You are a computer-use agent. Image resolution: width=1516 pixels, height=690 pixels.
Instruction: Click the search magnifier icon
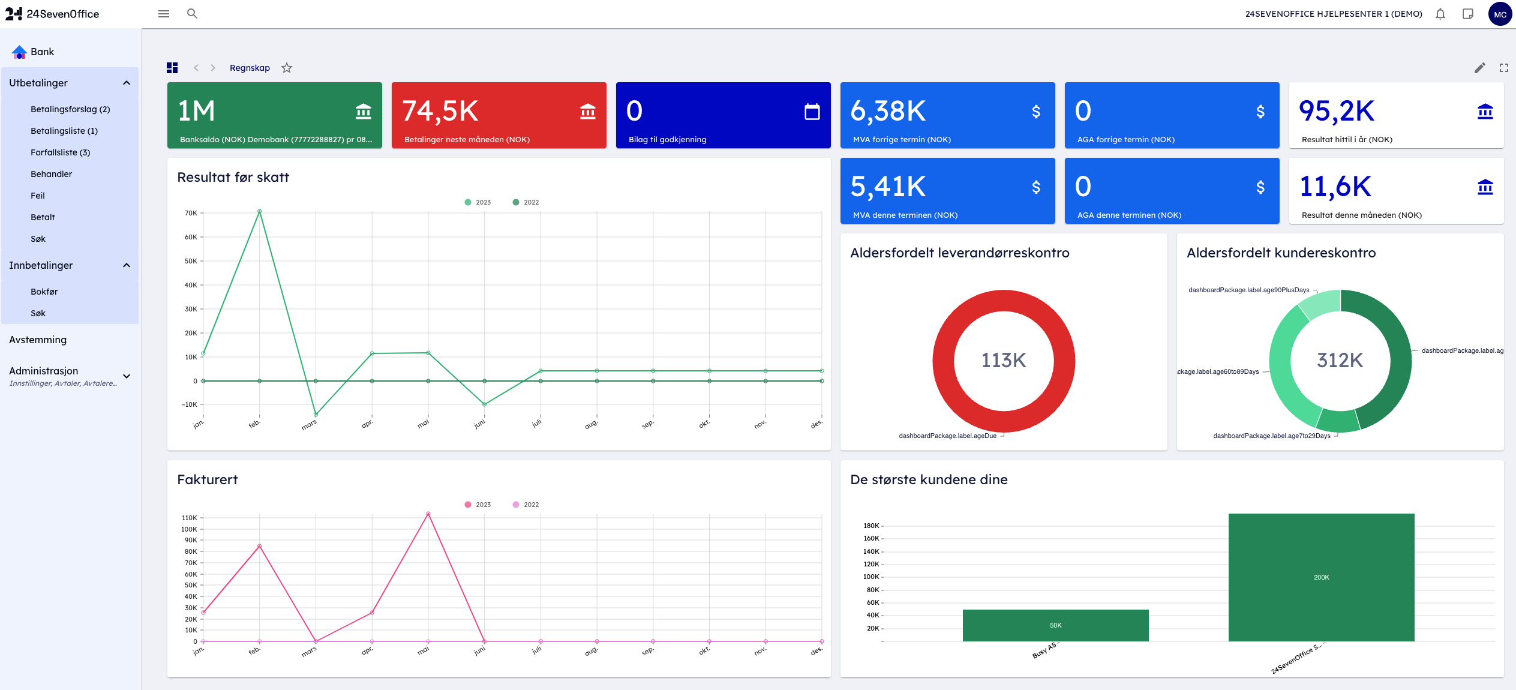[x=192, y=14]
